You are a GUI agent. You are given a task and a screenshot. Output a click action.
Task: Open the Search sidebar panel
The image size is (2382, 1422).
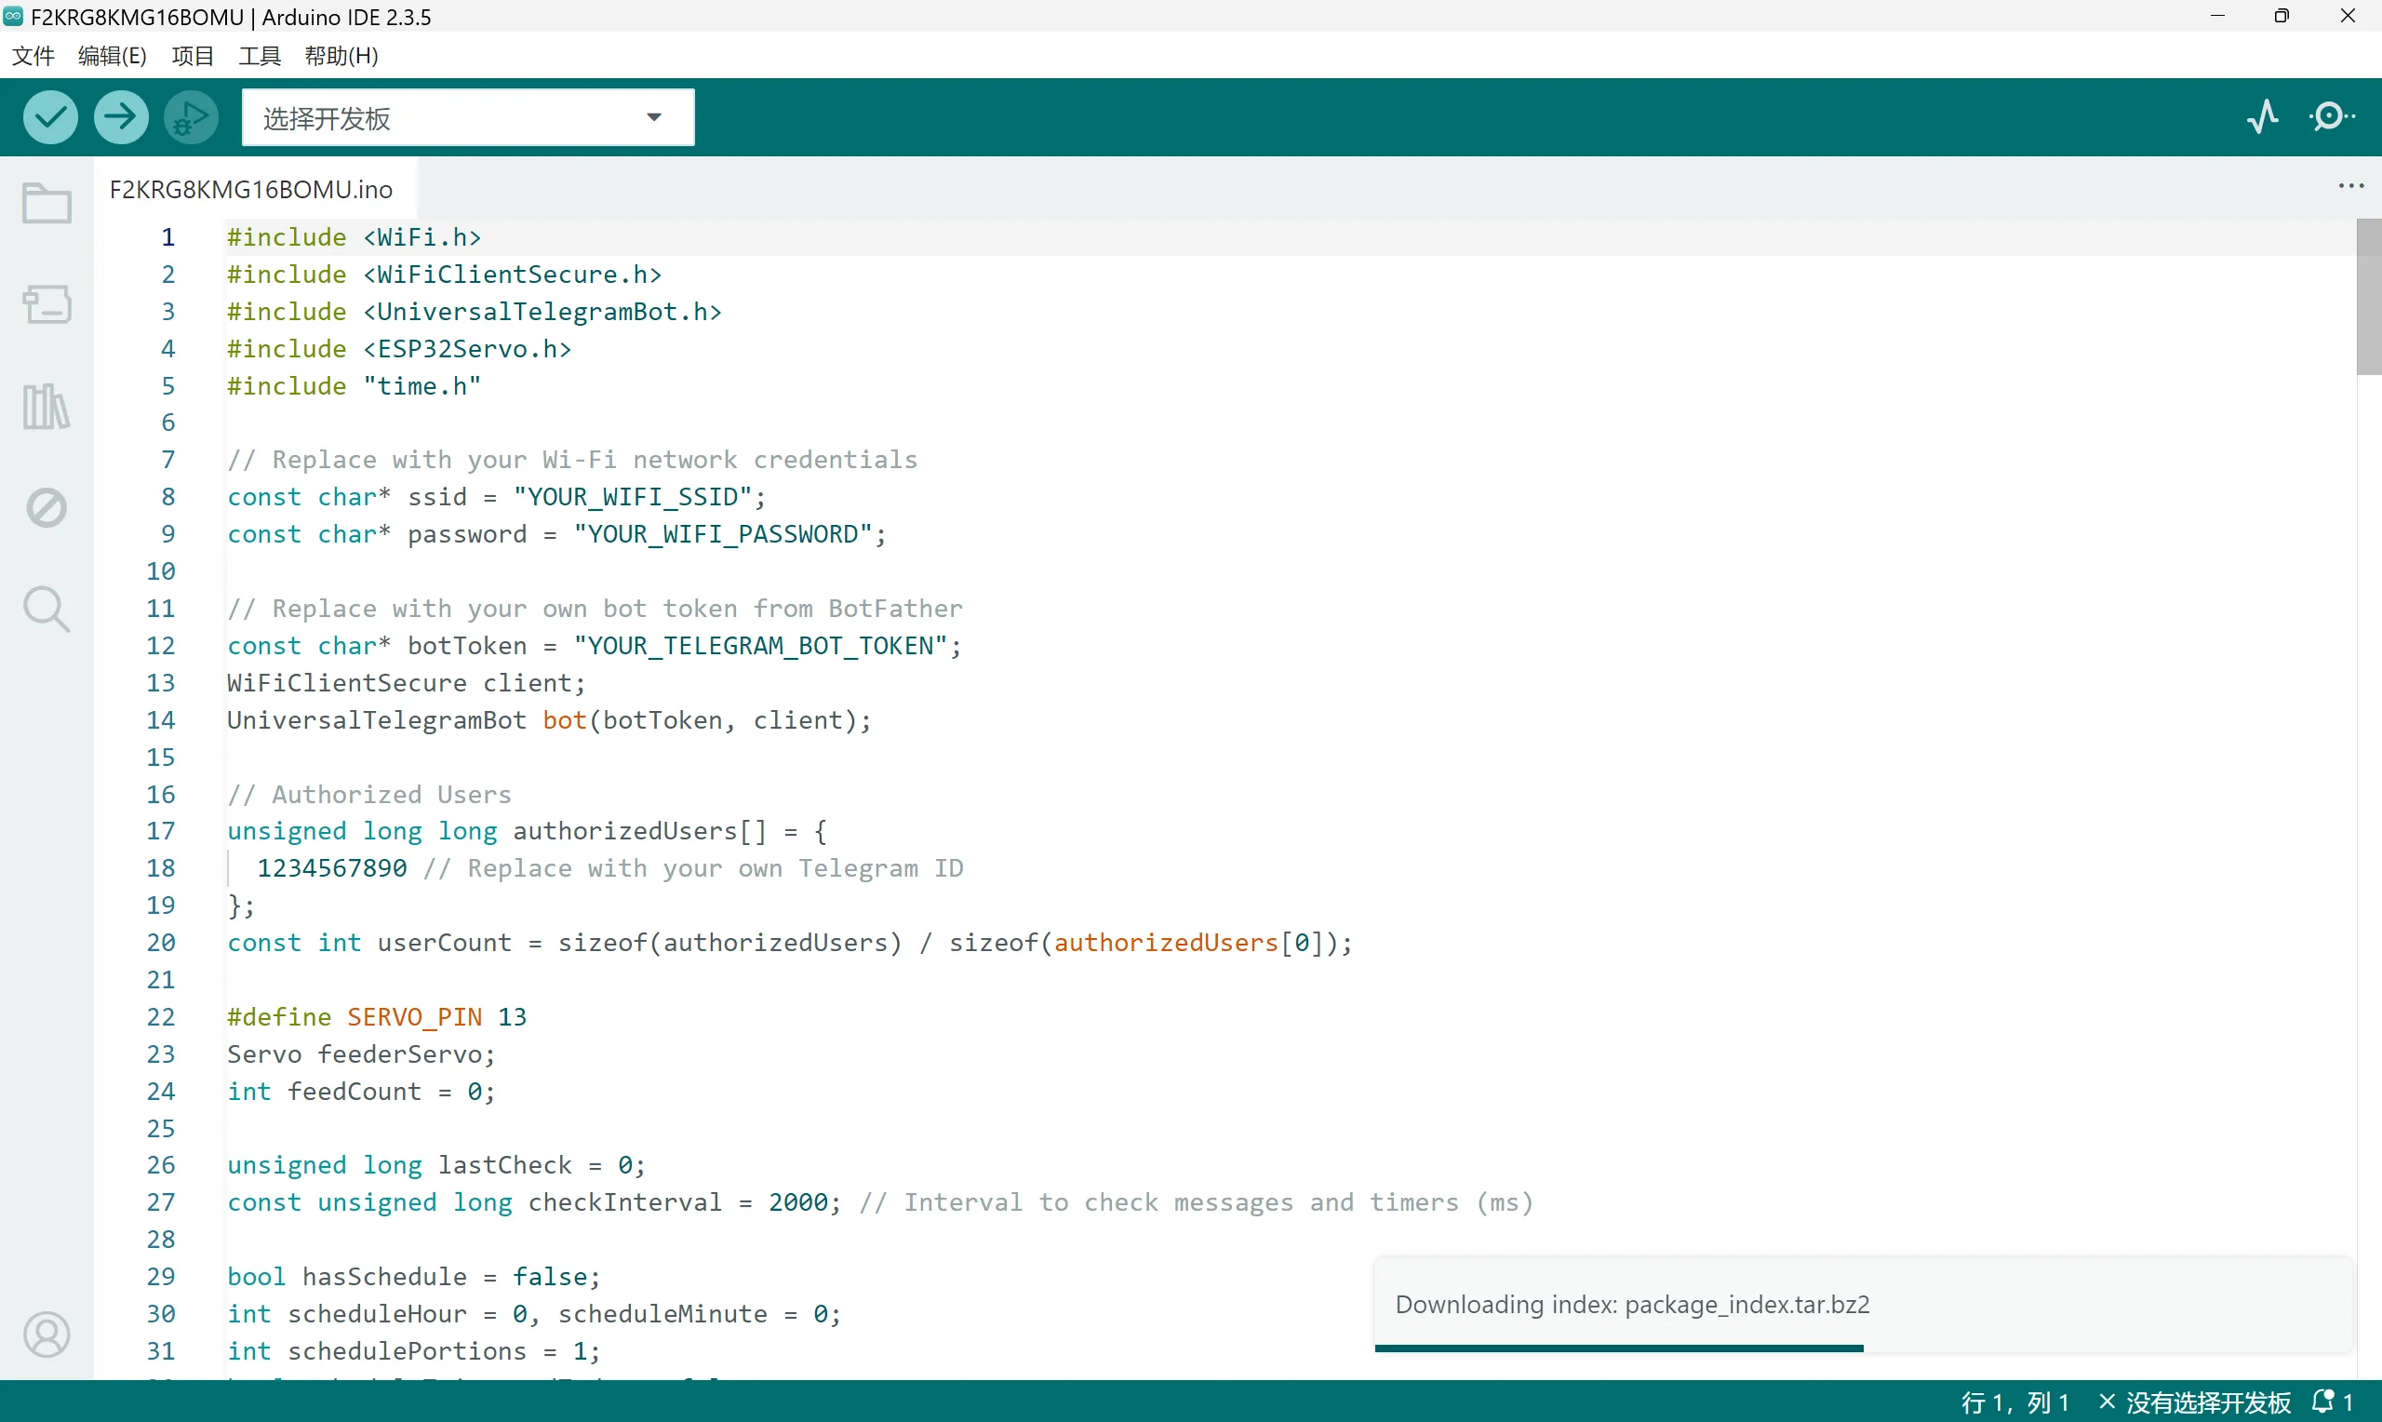tap(46, 610)
